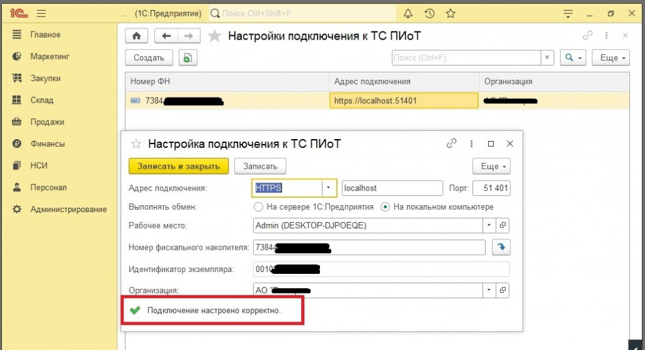Open the search magnifier dropdown

pos(573,57)
